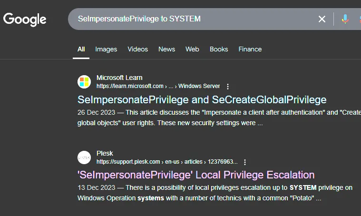Open more options for Plesk result
This screenshot has width=361, height=216.
point(245,162)
